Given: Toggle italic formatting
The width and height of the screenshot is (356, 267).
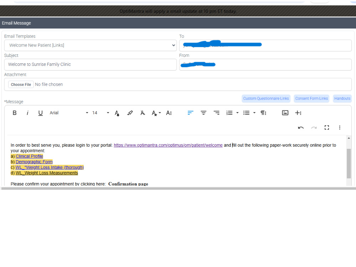Looking at the screenshot, I should click(27, 113).
